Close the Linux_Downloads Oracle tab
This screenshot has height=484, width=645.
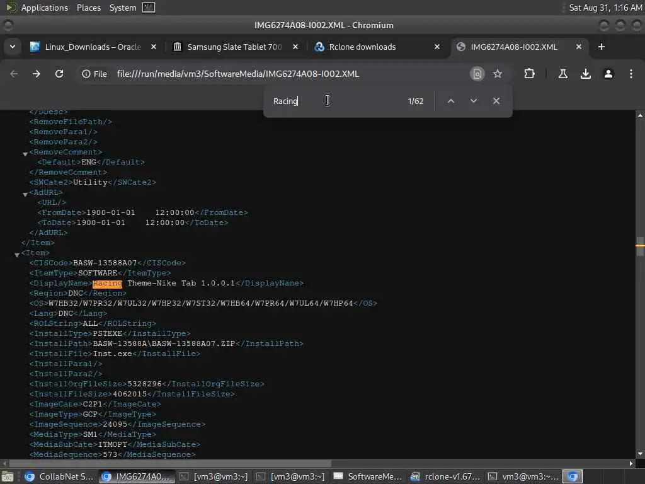click(154, 47)
